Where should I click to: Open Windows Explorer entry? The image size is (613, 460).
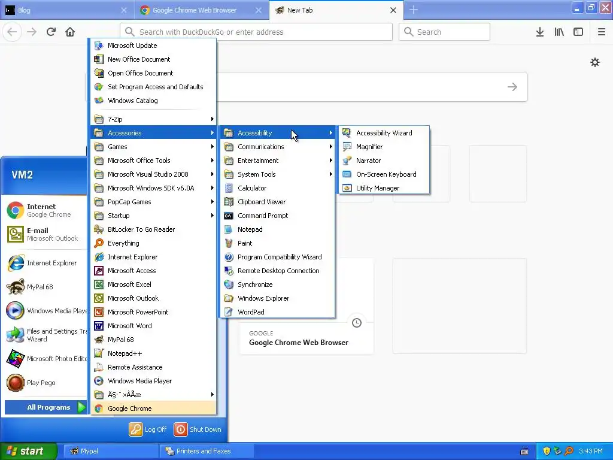278,298
